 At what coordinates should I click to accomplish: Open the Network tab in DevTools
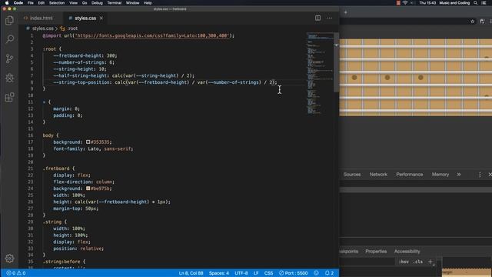(378, 175)
